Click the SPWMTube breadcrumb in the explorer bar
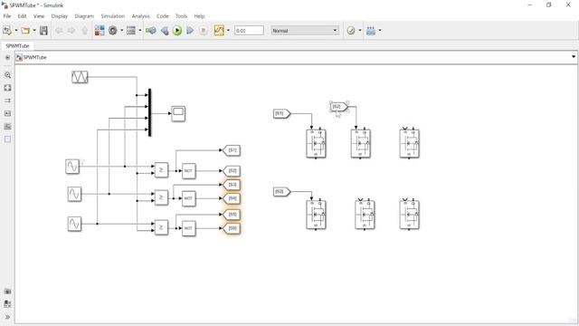This screenshot has height=326, width=579. (x=34, y=57)
